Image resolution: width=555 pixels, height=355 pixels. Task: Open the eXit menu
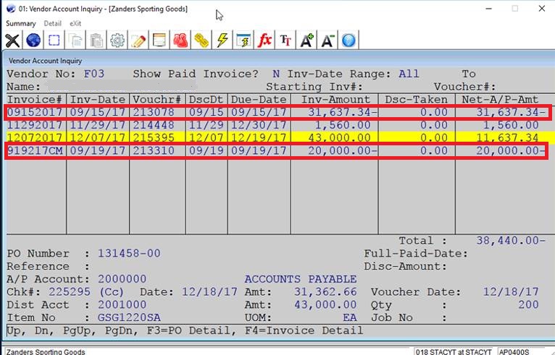tap(75, 24)
